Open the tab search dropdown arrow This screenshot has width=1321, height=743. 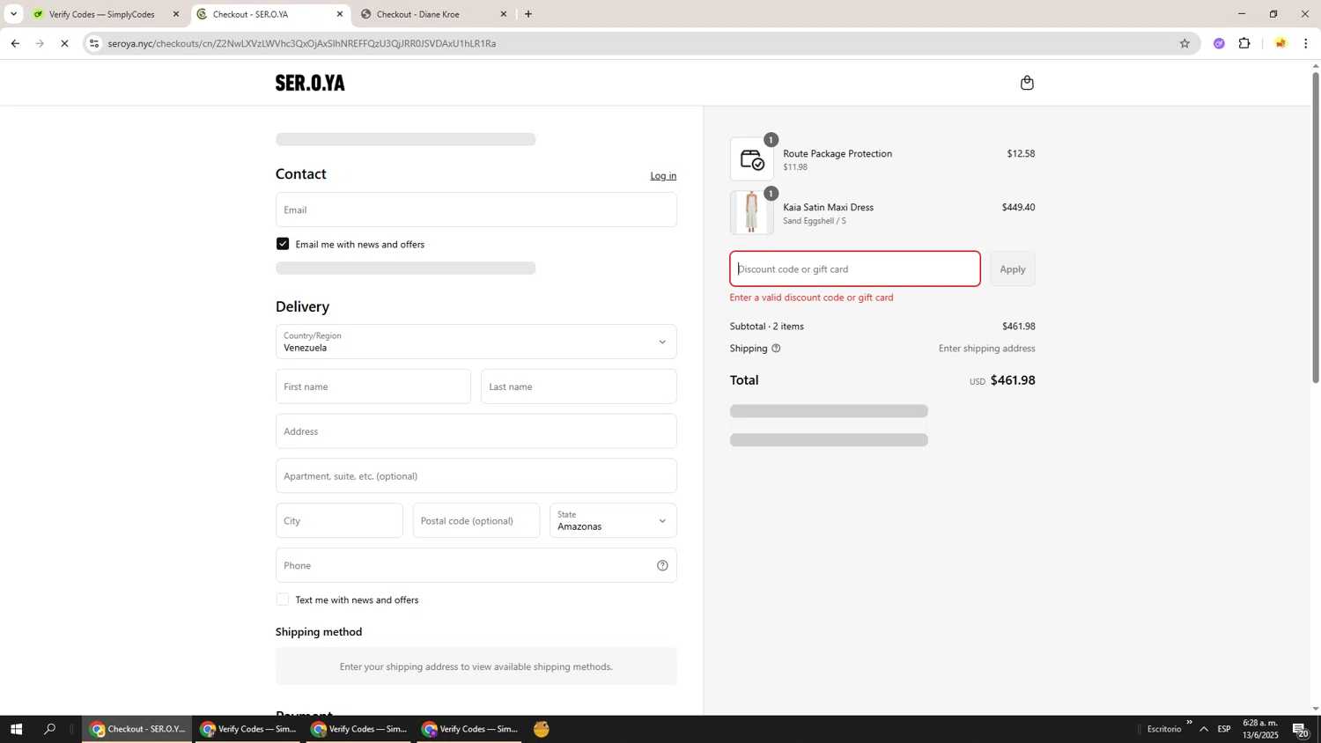point(13,14)
